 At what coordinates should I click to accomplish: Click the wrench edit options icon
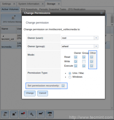point(32,114)
